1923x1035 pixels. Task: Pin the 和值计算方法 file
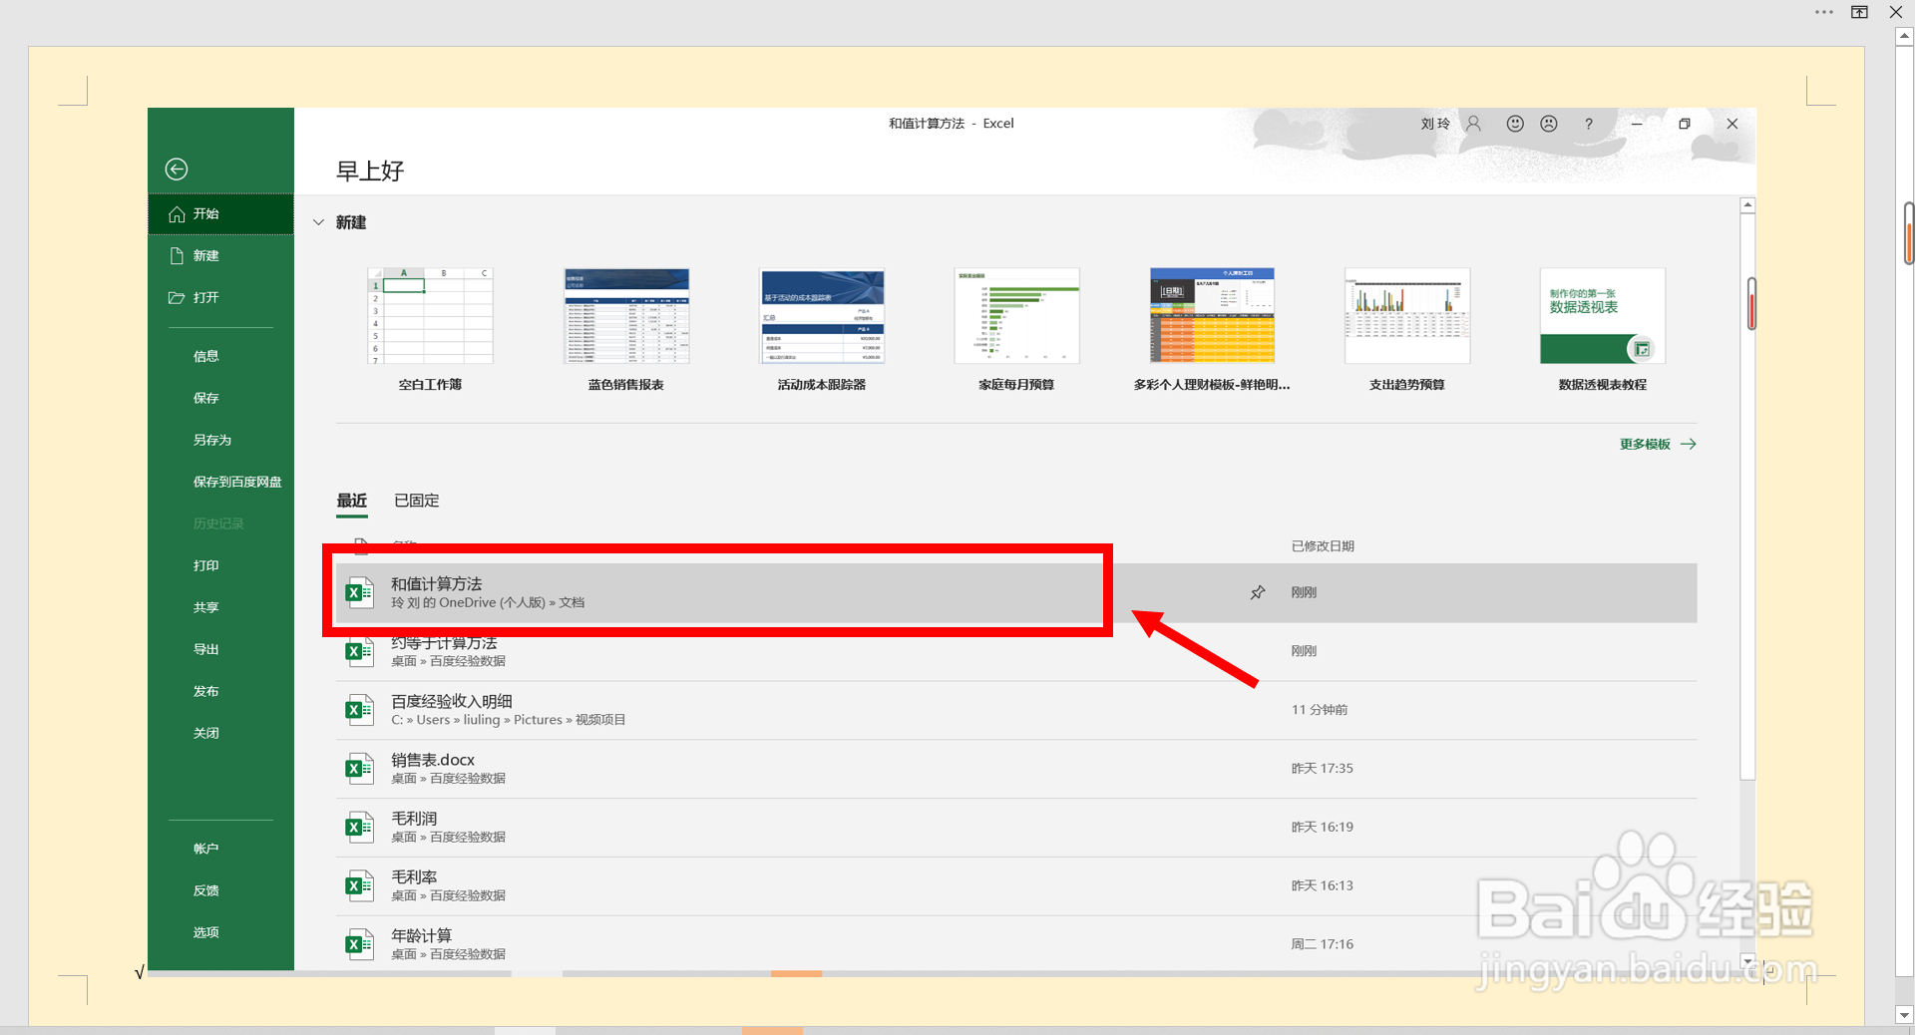coord(1258,592)
